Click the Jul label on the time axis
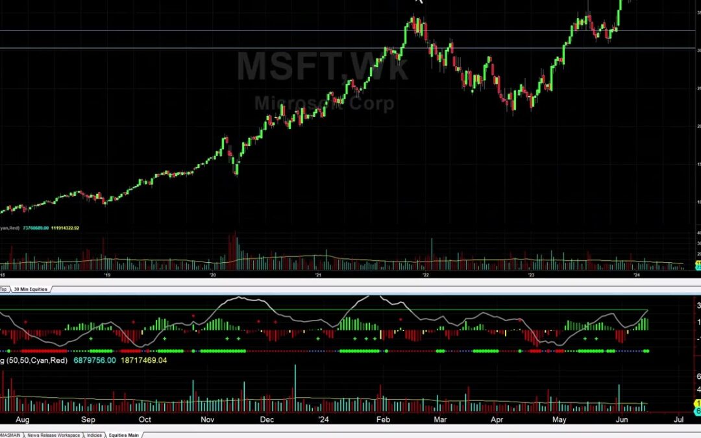 [x=679, y=420]
